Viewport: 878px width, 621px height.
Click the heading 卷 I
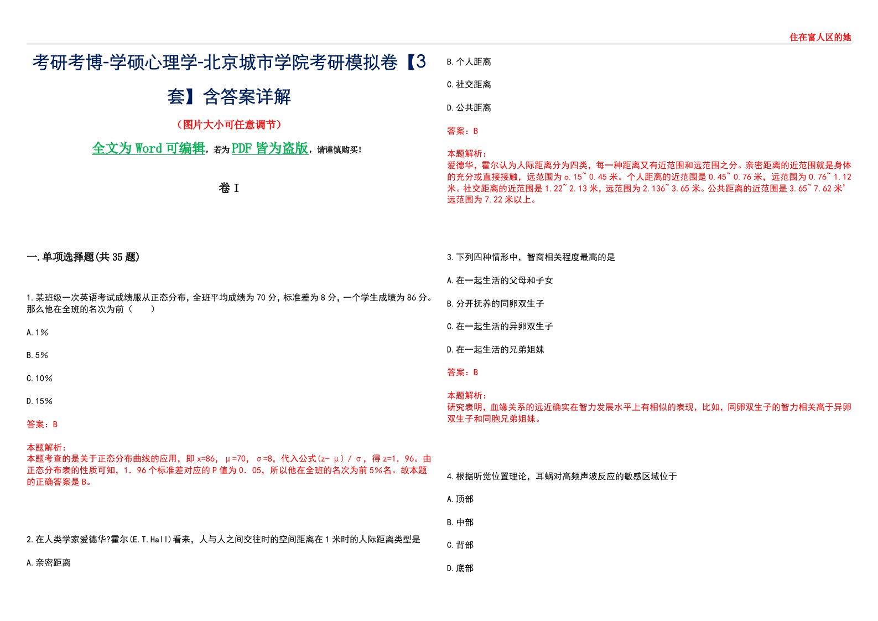pos(229,188)
